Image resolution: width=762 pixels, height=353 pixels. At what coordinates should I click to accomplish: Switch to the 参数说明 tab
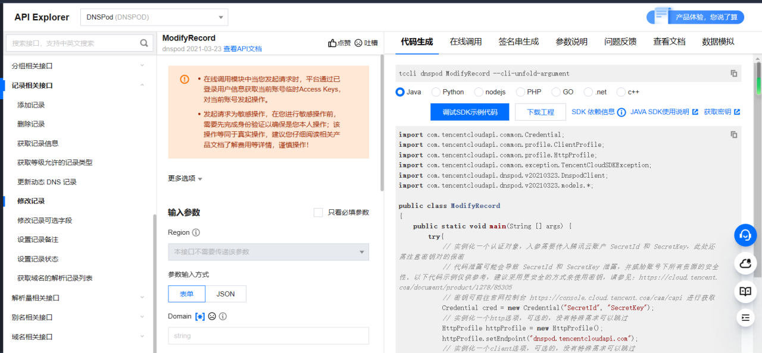(571, 42)
